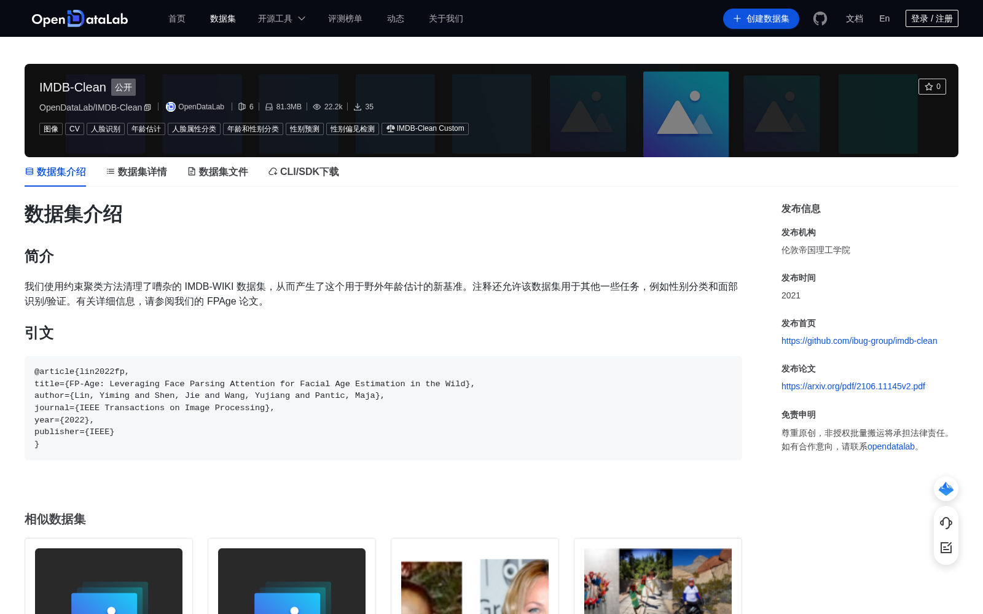
Task: Click the views eye icon 22.2k
Action: point(317,107)
